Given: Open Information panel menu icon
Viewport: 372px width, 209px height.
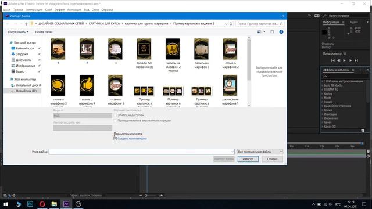Looking at the screenshot, I should click(343, 22).
